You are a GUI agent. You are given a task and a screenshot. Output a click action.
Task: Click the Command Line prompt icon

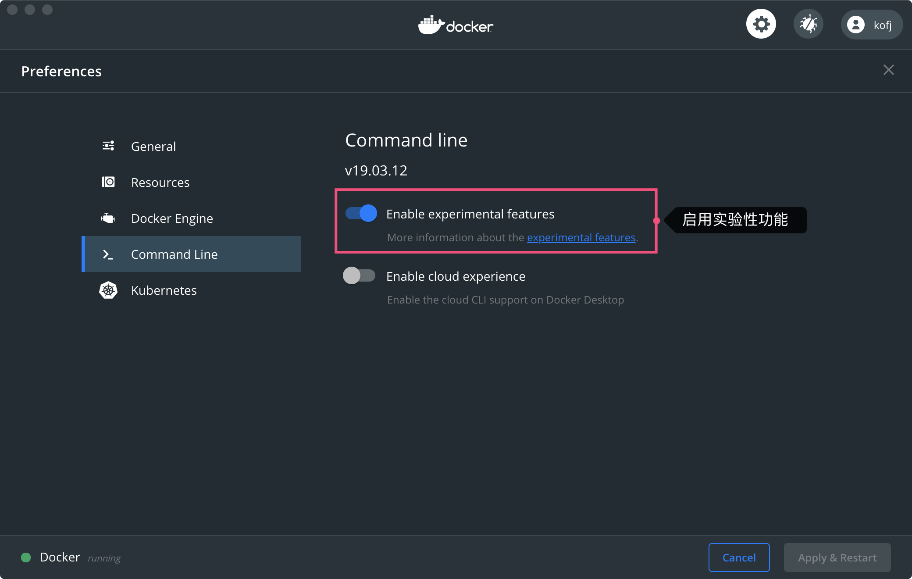coord(108,254)
